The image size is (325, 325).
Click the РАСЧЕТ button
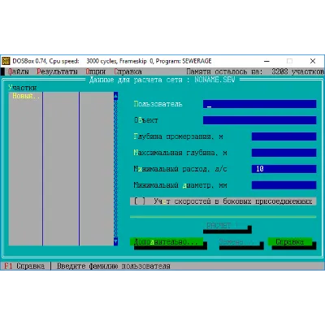pyautogui.click(x=225, y=226)
